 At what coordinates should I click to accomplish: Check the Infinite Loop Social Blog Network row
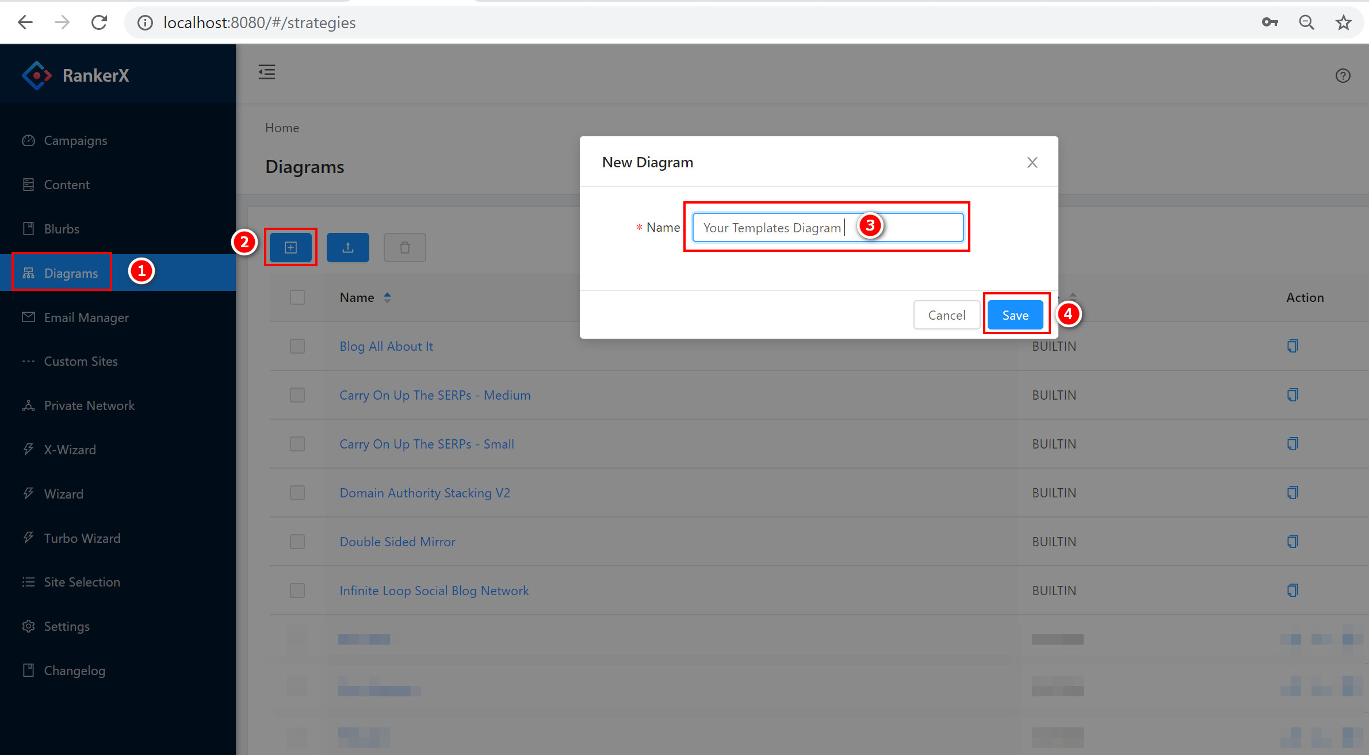pos(297,591)
